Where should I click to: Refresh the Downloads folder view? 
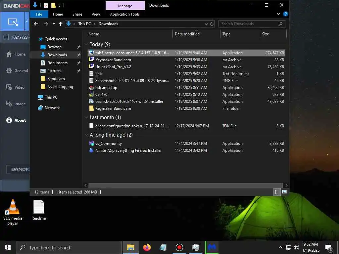coord(212,24)
